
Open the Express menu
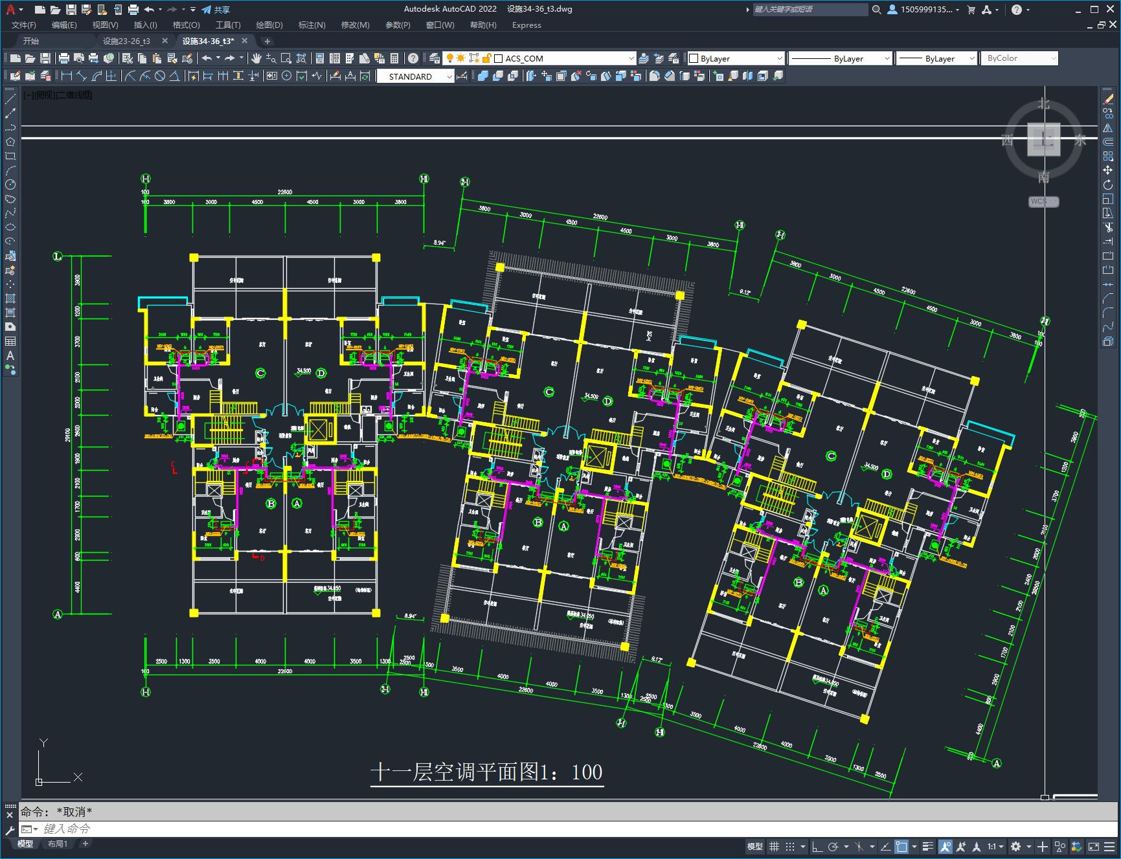coord(527,25)
